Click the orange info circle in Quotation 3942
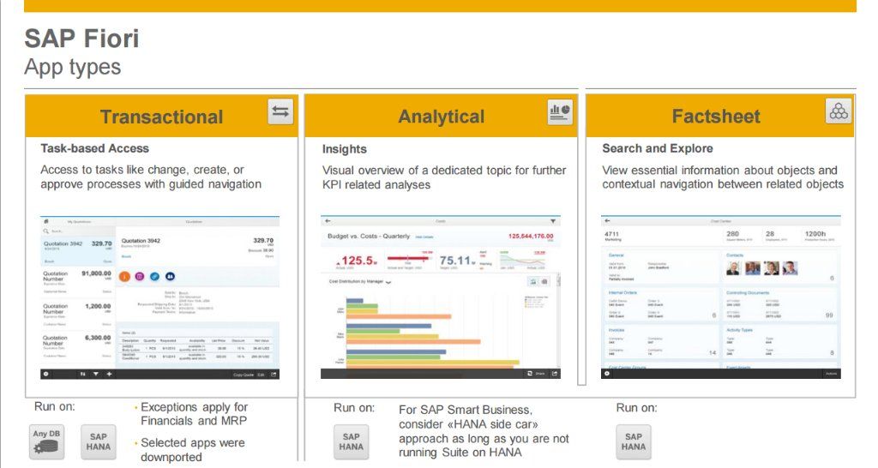The image size is (878, 468). point(125,276)
